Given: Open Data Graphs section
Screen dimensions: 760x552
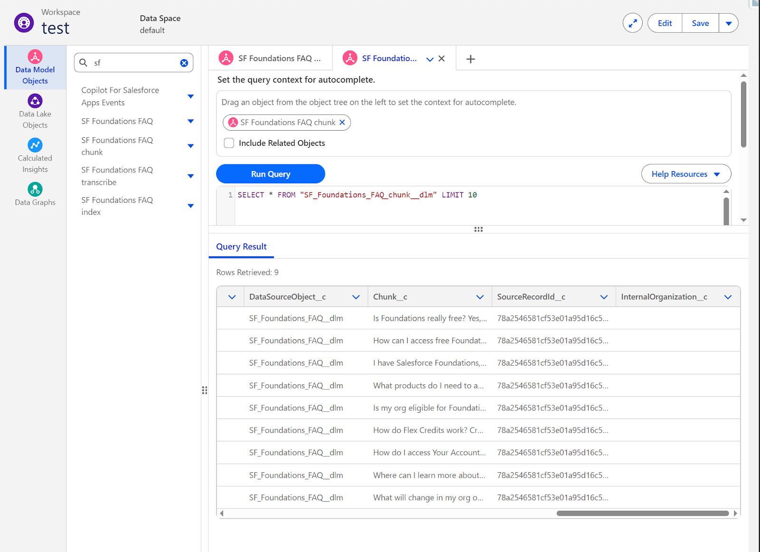Looking at the screenshot, I should 35,195.
